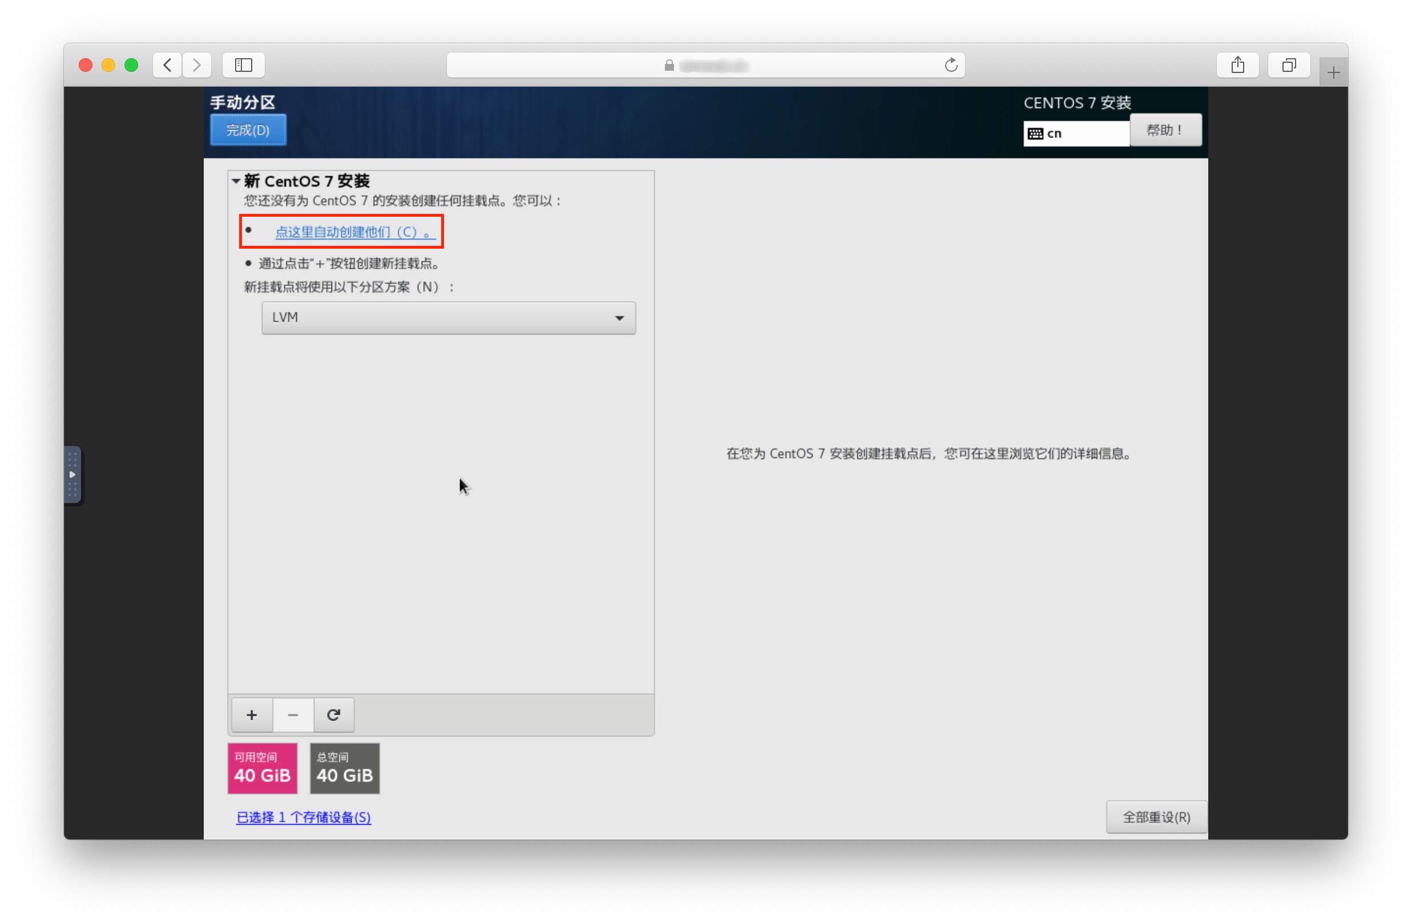Viewport: 1412px width, 924px height.
Task: Click the gray 总空间 40 GiB box
Action: coord(345,769)
